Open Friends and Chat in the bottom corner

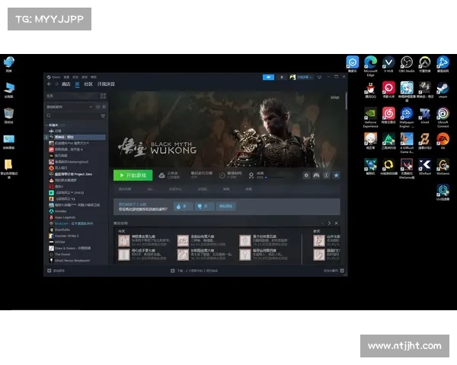334,271
